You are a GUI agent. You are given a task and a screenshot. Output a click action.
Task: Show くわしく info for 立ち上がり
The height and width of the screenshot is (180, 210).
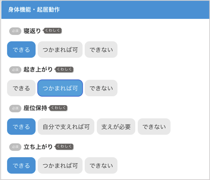coord(65,147)
